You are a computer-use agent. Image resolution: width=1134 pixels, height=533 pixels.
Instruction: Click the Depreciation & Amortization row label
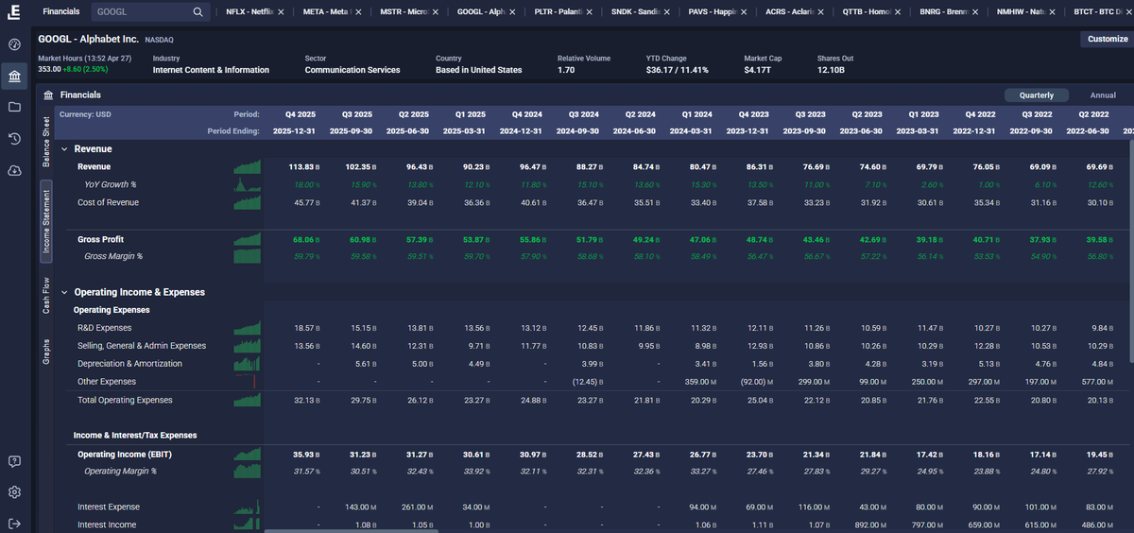coord(129,364)
